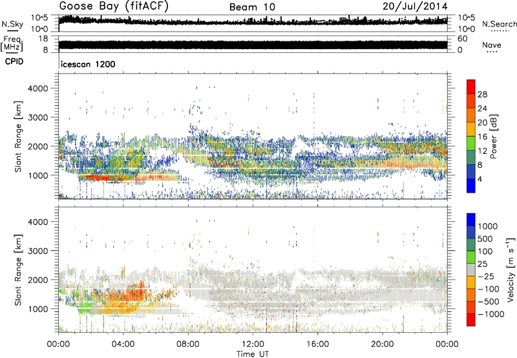This screenshot has height=358, width=517.
Task: Click the "CPID" row label
Action: click(14, 61)
